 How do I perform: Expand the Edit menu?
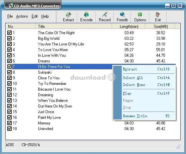(x=35, y=16)
